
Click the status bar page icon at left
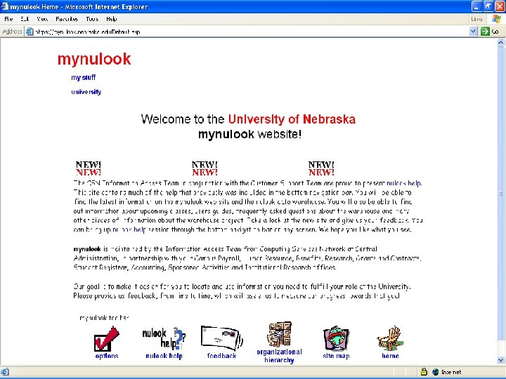(x=5, y=372)
